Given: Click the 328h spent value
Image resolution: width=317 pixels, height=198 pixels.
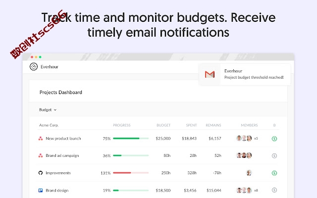Looking at the screenshot, I should [192, 173].
